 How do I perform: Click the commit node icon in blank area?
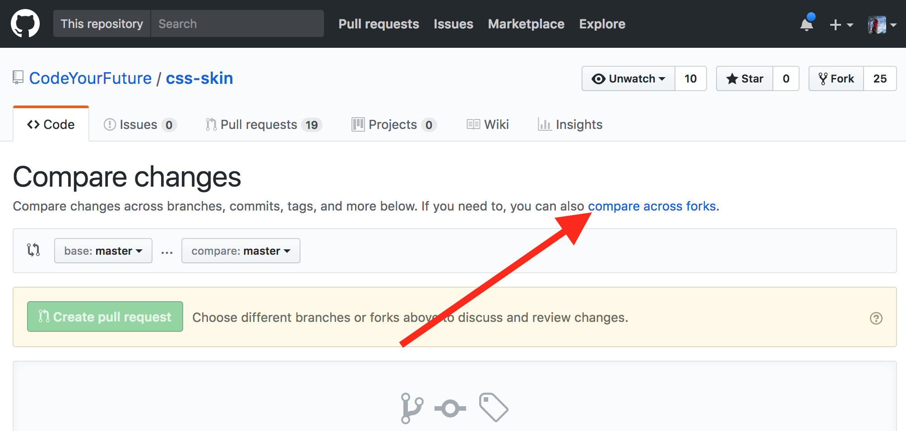pyautogui.click(x=450, y=408)
